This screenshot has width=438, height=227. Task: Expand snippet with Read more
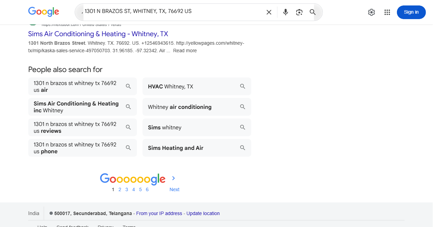point(185,51)
